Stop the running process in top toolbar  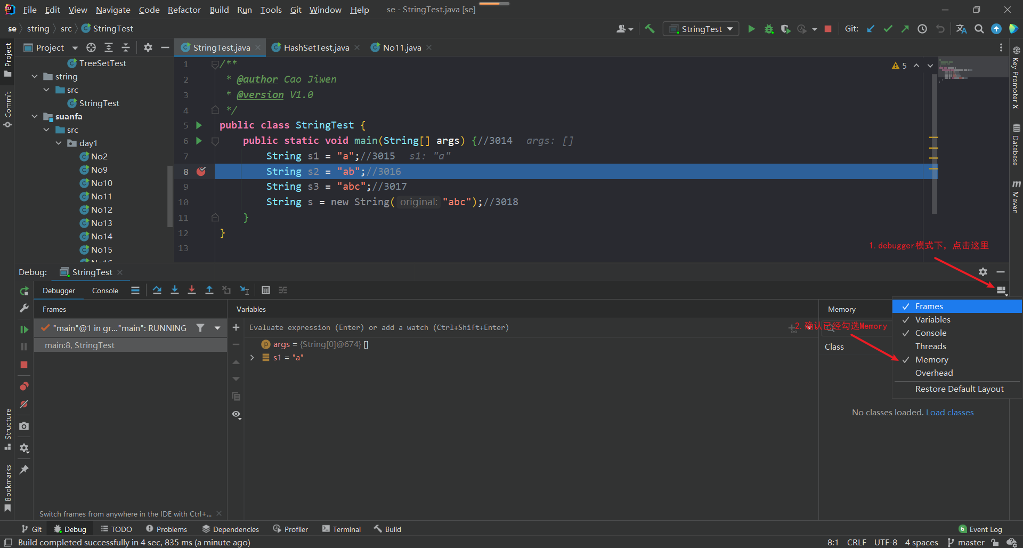828,29
